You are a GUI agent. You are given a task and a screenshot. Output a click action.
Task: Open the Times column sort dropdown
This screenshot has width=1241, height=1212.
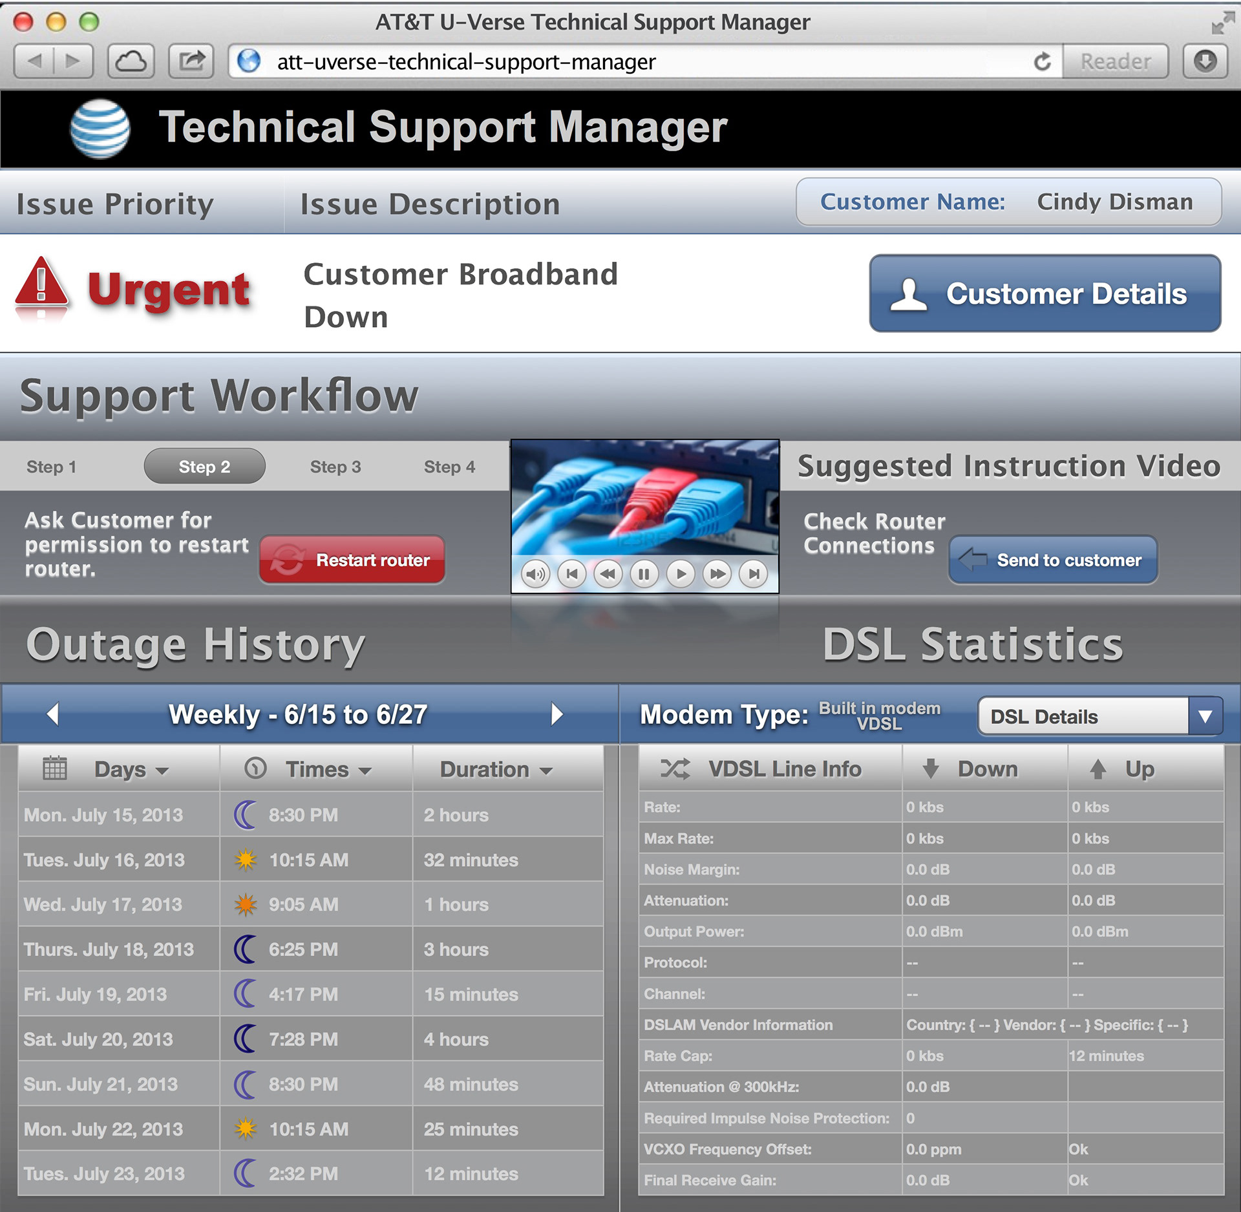pyautogui.click(x=365, y=771)
